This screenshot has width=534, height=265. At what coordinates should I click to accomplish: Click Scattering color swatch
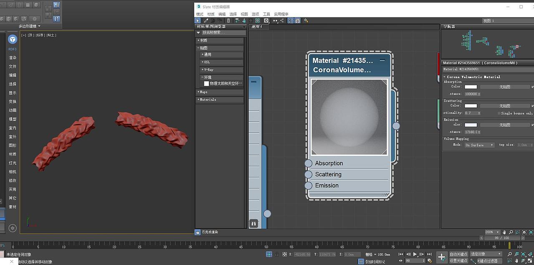click(471, 106)
